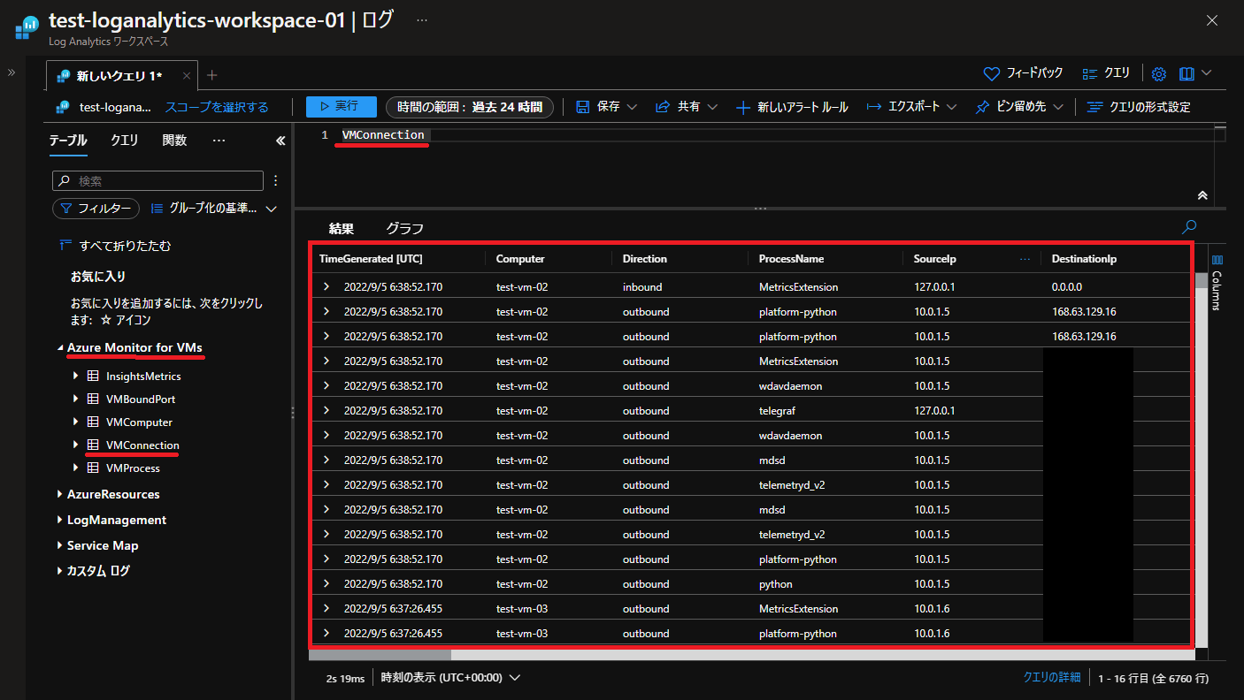Open the クエリ samples button in the top bar
The height and width of the screenshot is (700, 1244).
point(1107,73)
